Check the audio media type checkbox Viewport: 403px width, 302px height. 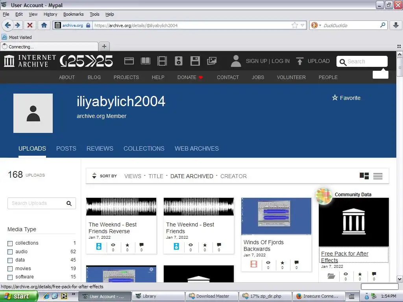coord(10,252)
